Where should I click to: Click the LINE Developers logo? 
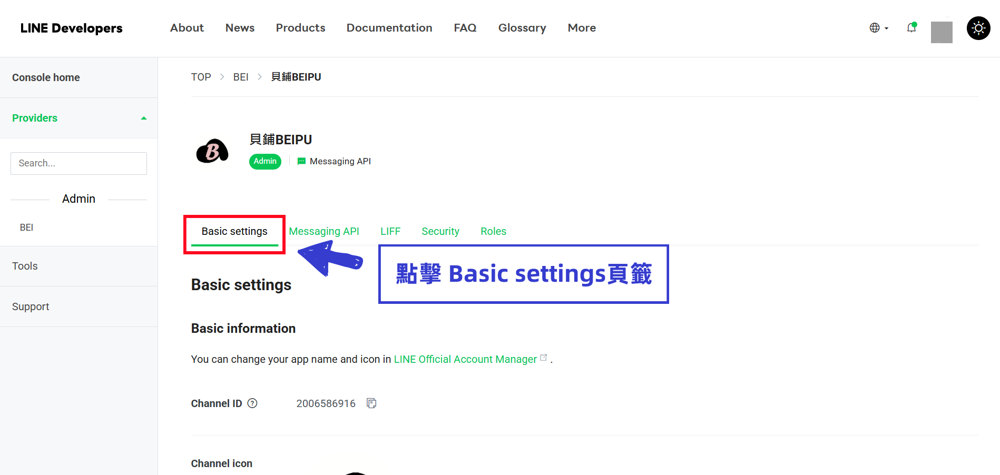[x=71, y=28]
